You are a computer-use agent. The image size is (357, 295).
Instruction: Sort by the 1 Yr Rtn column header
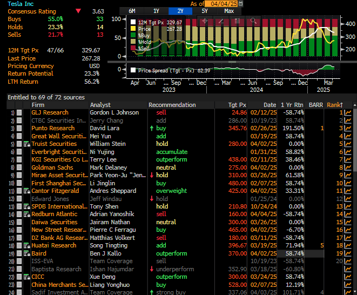(292, 105)
